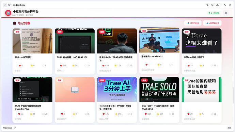Screen dimensions: 235x132
Task: Open 字节trae吃相太难看了 card image
Action: (x=202, y=41)
